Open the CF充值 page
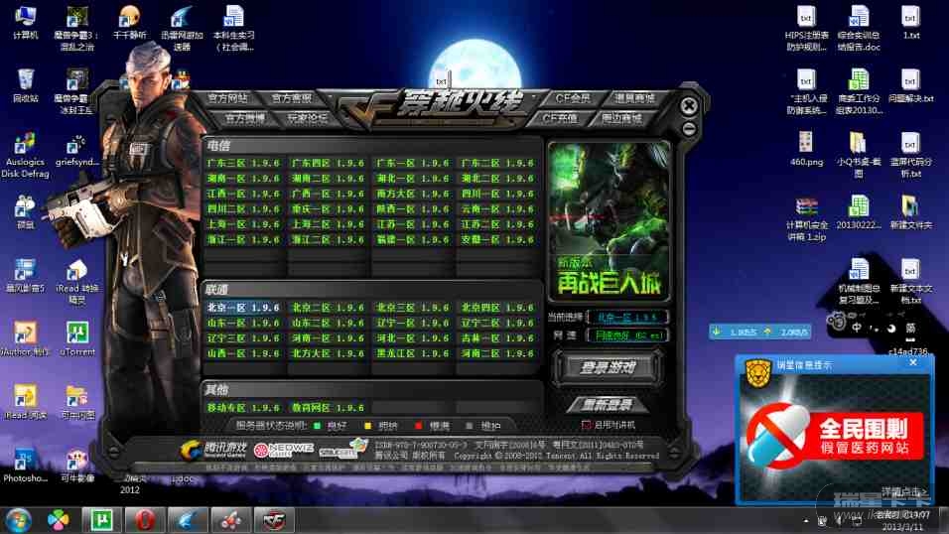The width and height of the screenshot is (949, 534). 559,118
